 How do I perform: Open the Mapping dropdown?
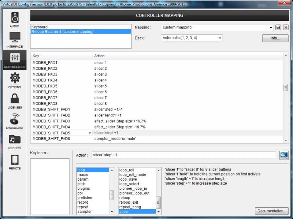217,28
